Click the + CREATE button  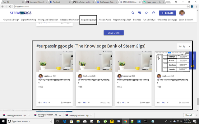coord(168,13)
